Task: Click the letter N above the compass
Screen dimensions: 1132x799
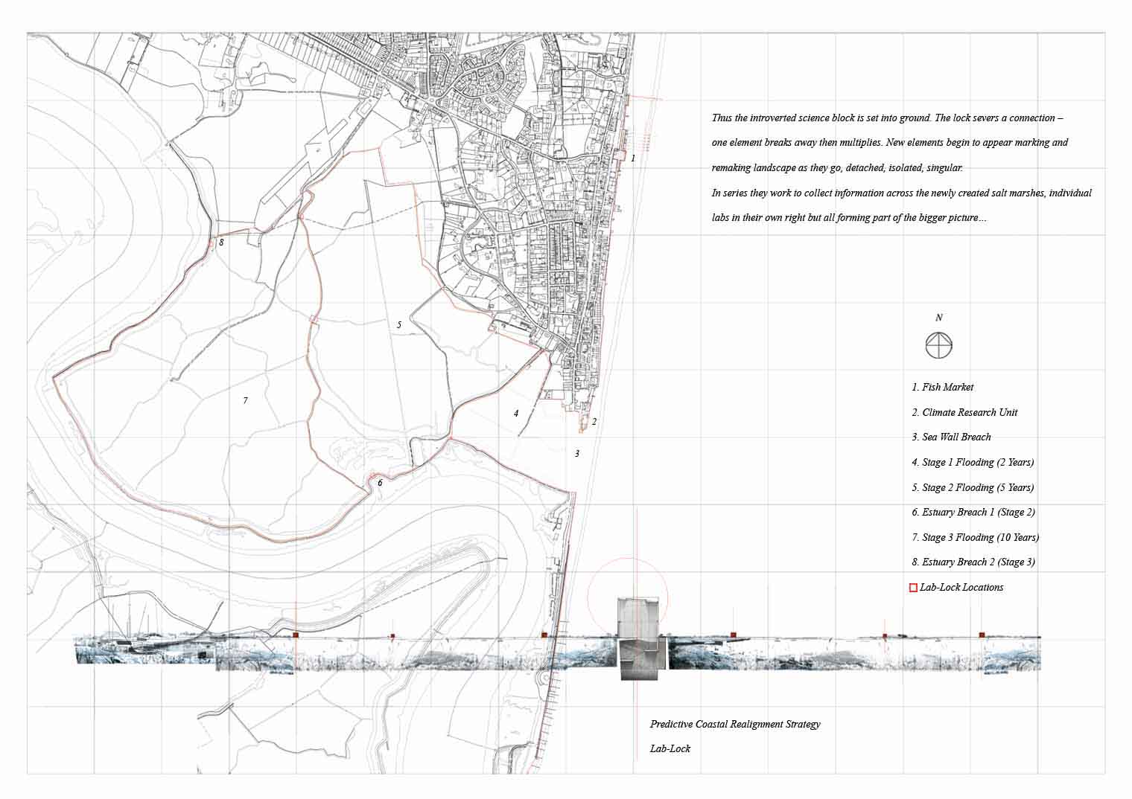Action: [x=939, y=318]
